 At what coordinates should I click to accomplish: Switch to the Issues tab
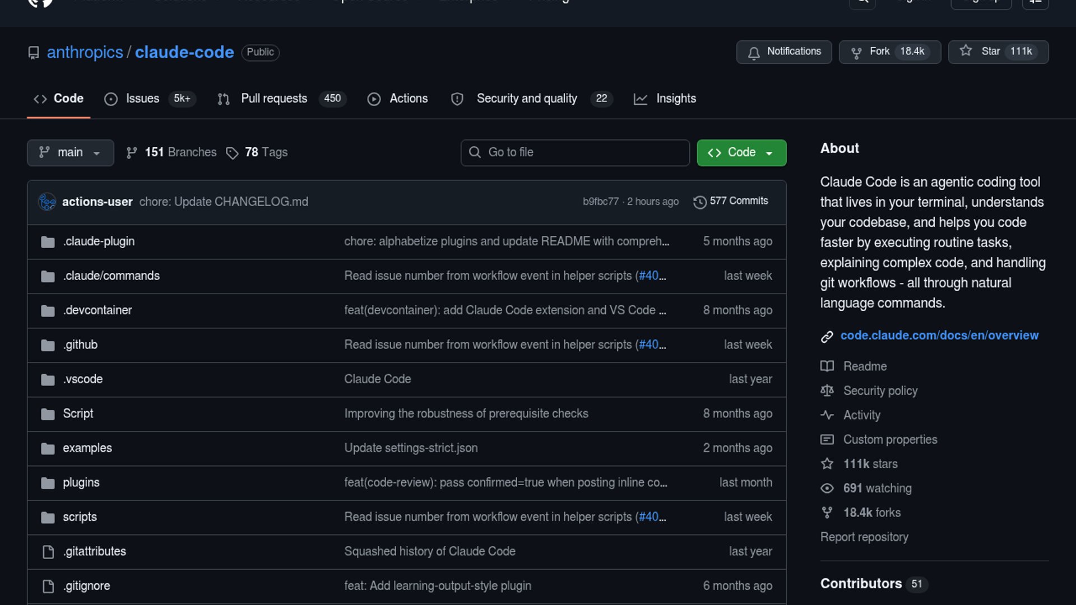tap(142, 99)
